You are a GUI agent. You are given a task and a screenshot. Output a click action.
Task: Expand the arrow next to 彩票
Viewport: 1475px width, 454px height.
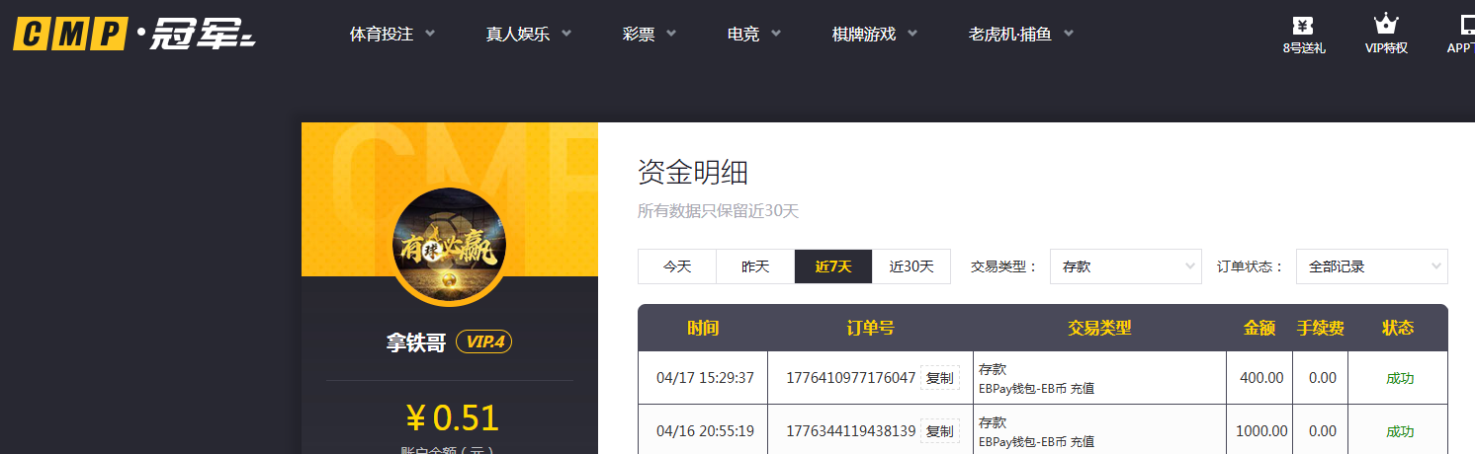click(x=671, y=34)
